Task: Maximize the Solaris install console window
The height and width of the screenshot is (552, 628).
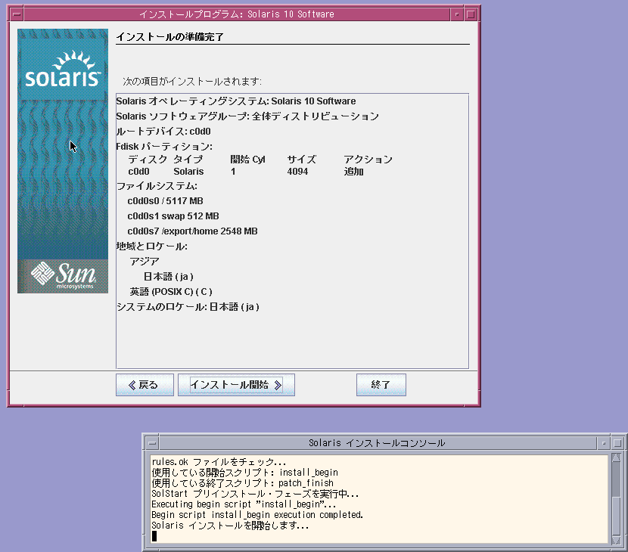Action: click(618, 443)
